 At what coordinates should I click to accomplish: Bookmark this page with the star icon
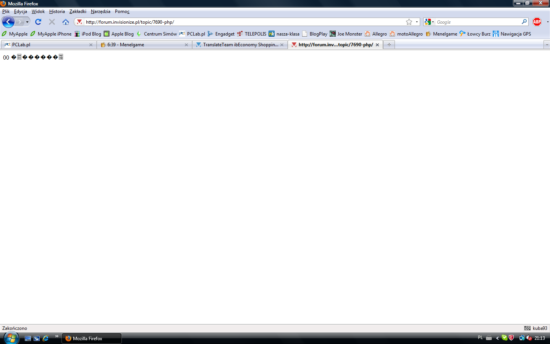(x=409, y=22)
